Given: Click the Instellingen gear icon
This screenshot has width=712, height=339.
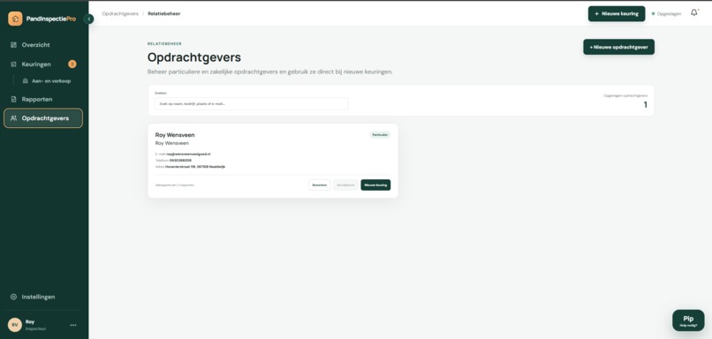Looking at the screenshot, I should point(13,297).
